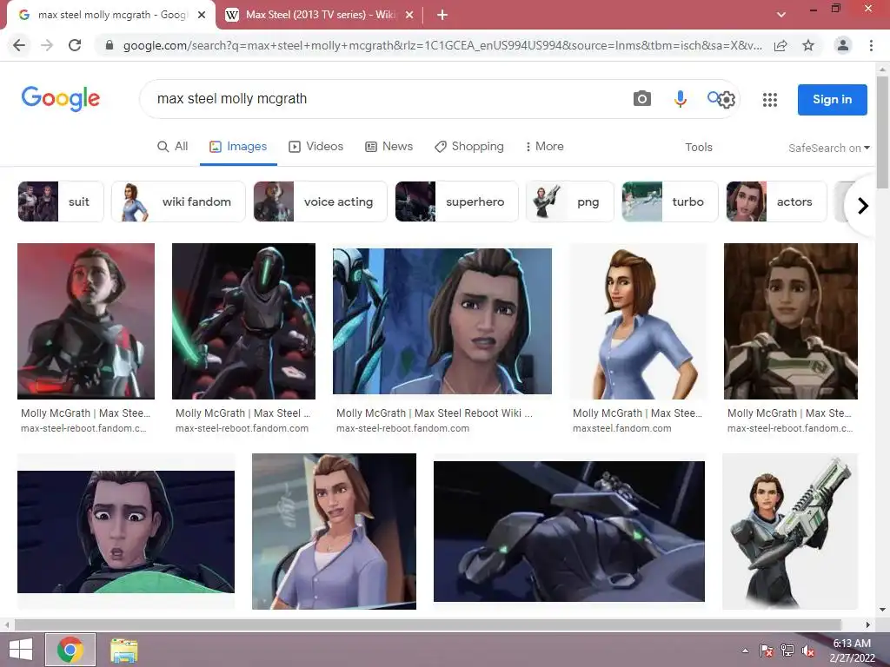Click the padlock site info icon
890x667 pixels.
(110, 45)
